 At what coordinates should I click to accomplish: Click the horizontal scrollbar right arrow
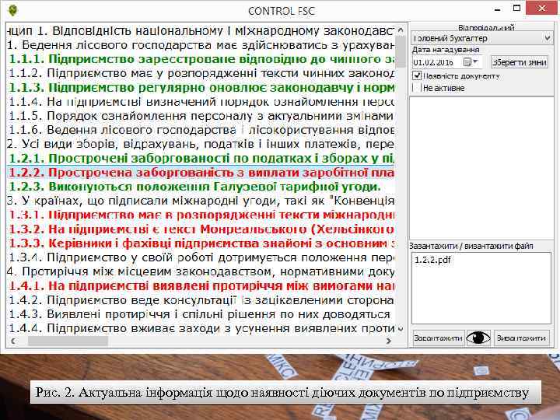pos(389,341)
